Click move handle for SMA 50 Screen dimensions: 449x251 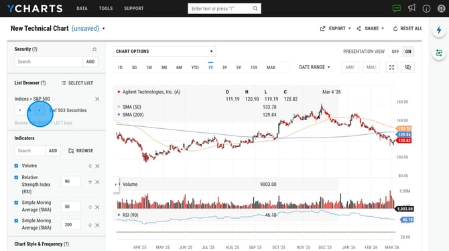[90, 207]
